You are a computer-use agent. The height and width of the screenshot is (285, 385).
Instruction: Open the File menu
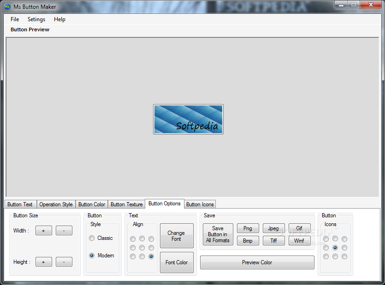click(x=15, y=19)
